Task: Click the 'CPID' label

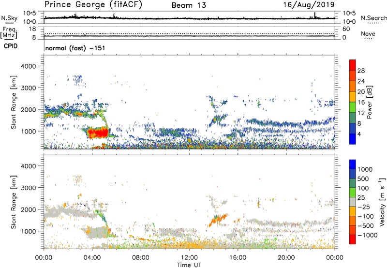Action: pos(11,46)
